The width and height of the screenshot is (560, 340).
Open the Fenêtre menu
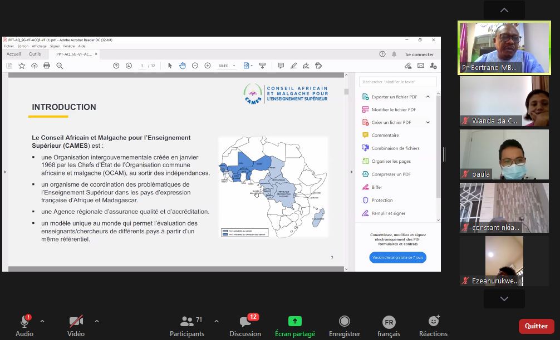[69, 46]
